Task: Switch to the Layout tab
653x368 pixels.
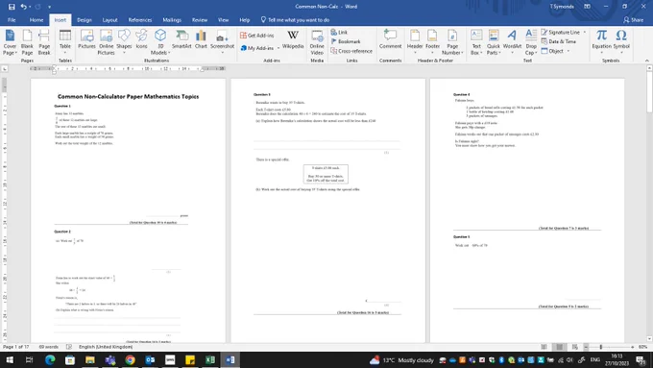Action: 109,20
